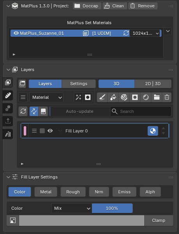Select the gears effects sidebar tab icon
The image size is (179, 234).
(8, 108)
